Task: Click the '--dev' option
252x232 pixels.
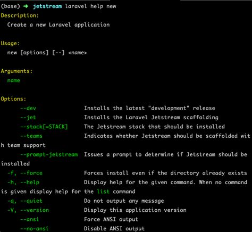Action: pyautogui.click(x=28, y=108)
